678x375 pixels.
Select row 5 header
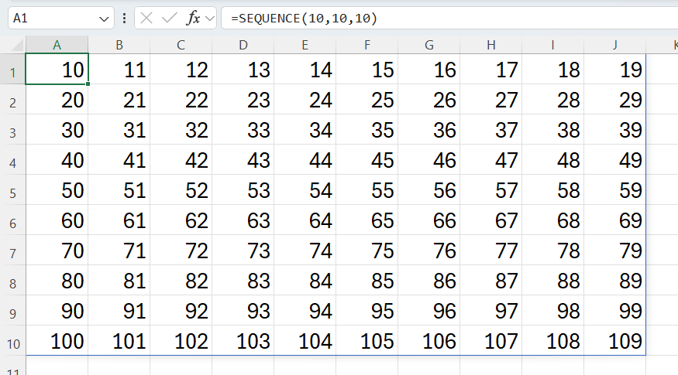pyautogui.click(x=13, y=190)
